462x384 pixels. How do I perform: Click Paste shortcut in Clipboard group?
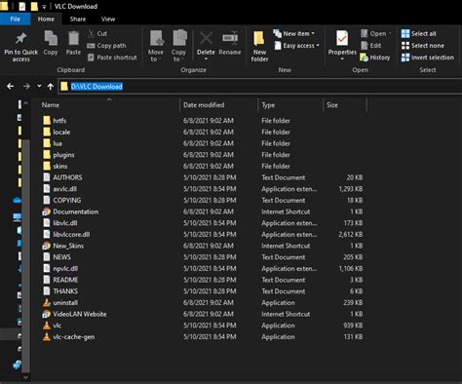[112, 58]
